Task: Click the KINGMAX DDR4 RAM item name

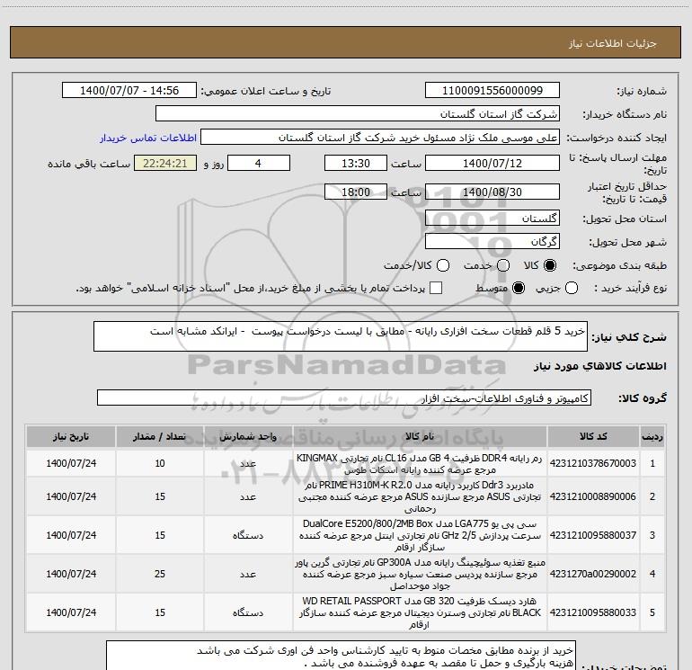Action: click(x=420, y=464)
